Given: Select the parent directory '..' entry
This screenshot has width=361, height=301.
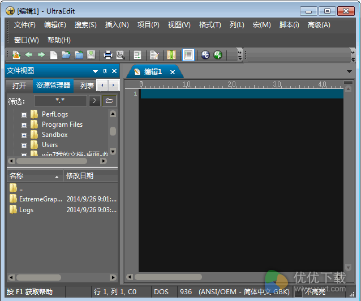Looking at the screenshot, I should pyautogui.click(x=16, y=188).
